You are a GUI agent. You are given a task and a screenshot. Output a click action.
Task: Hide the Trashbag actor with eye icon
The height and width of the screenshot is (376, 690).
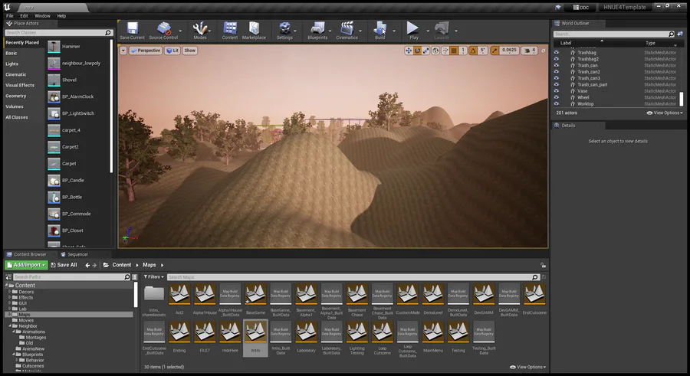point(557,52)
